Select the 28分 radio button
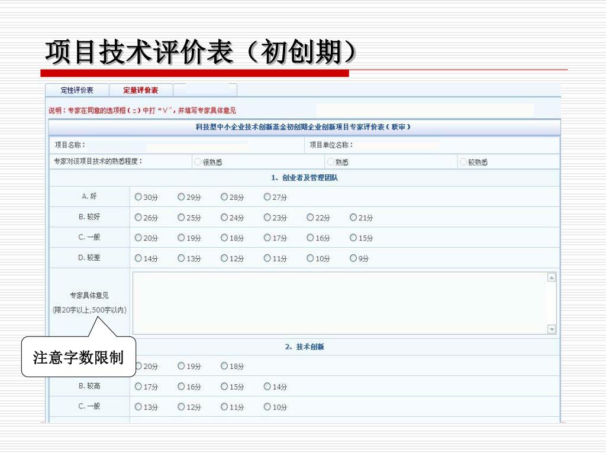Screen dimensions: 606x454 pyautogui.click(x=224, y=197)
